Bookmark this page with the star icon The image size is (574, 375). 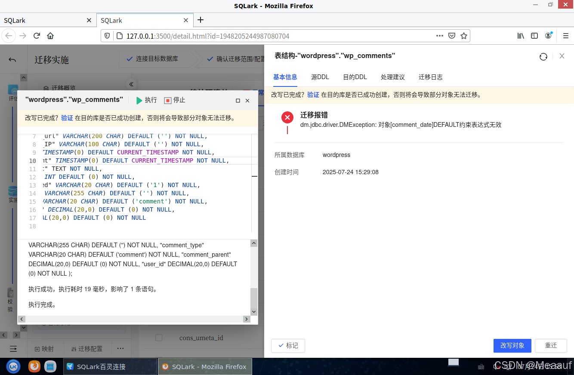(x=464, y=36)
